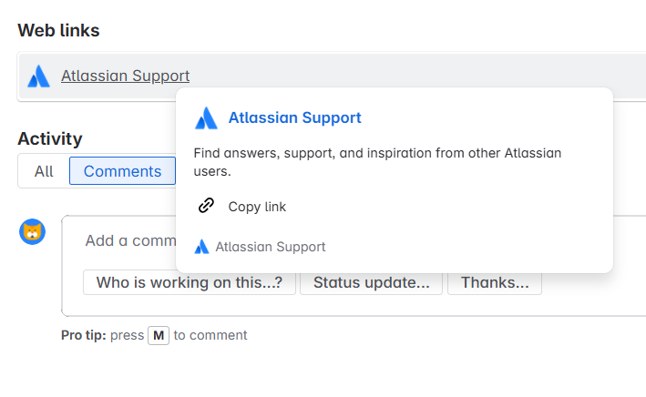Click the popup description text

click(x=377, y=162)
